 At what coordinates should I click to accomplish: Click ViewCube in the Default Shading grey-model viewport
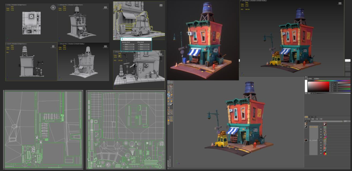(x=105, y=46)
